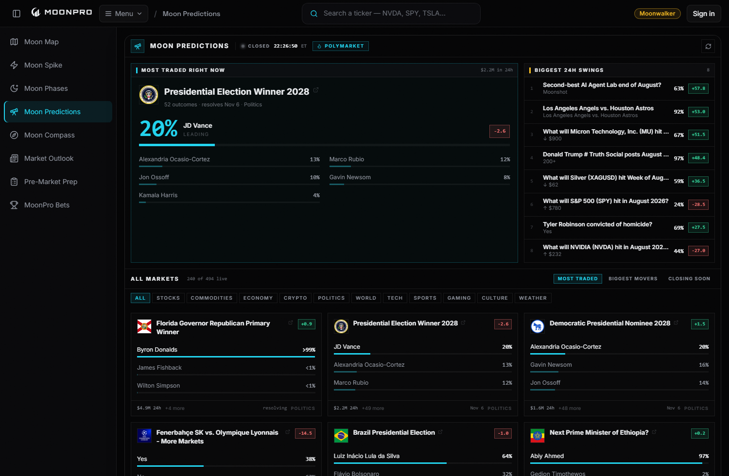
Task: Show +49 more outcomes on Presidential card
Action: tap(373, 408)
